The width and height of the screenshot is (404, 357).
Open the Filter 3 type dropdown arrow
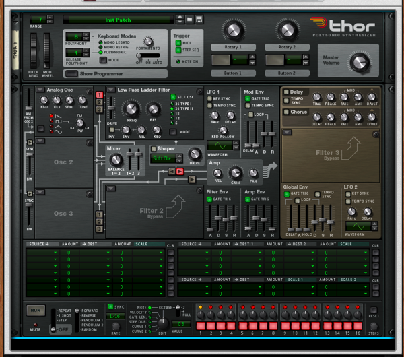click(287, 133)
